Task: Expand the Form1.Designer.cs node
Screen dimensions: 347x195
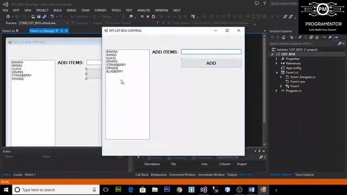Action: click(281, 77)
